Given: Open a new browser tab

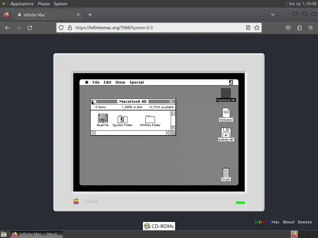Looking at the screenshot, I should pos(90,15).
